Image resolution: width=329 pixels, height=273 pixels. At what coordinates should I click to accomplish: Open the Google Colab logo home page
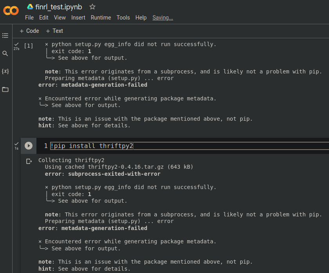pyautogui.click(x=11, y=11)
